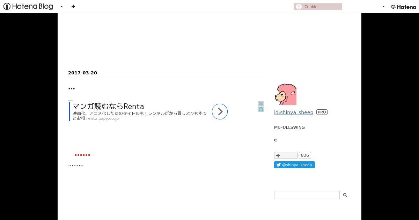The height and width of the screenshot is (220, 419).
Task: Click the Renta ad arrow button
Action: point(220,111)
